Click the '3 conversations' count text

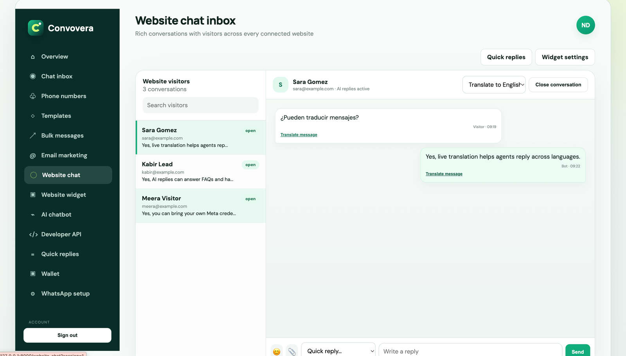pyautogui.click(x=164, y=89)
